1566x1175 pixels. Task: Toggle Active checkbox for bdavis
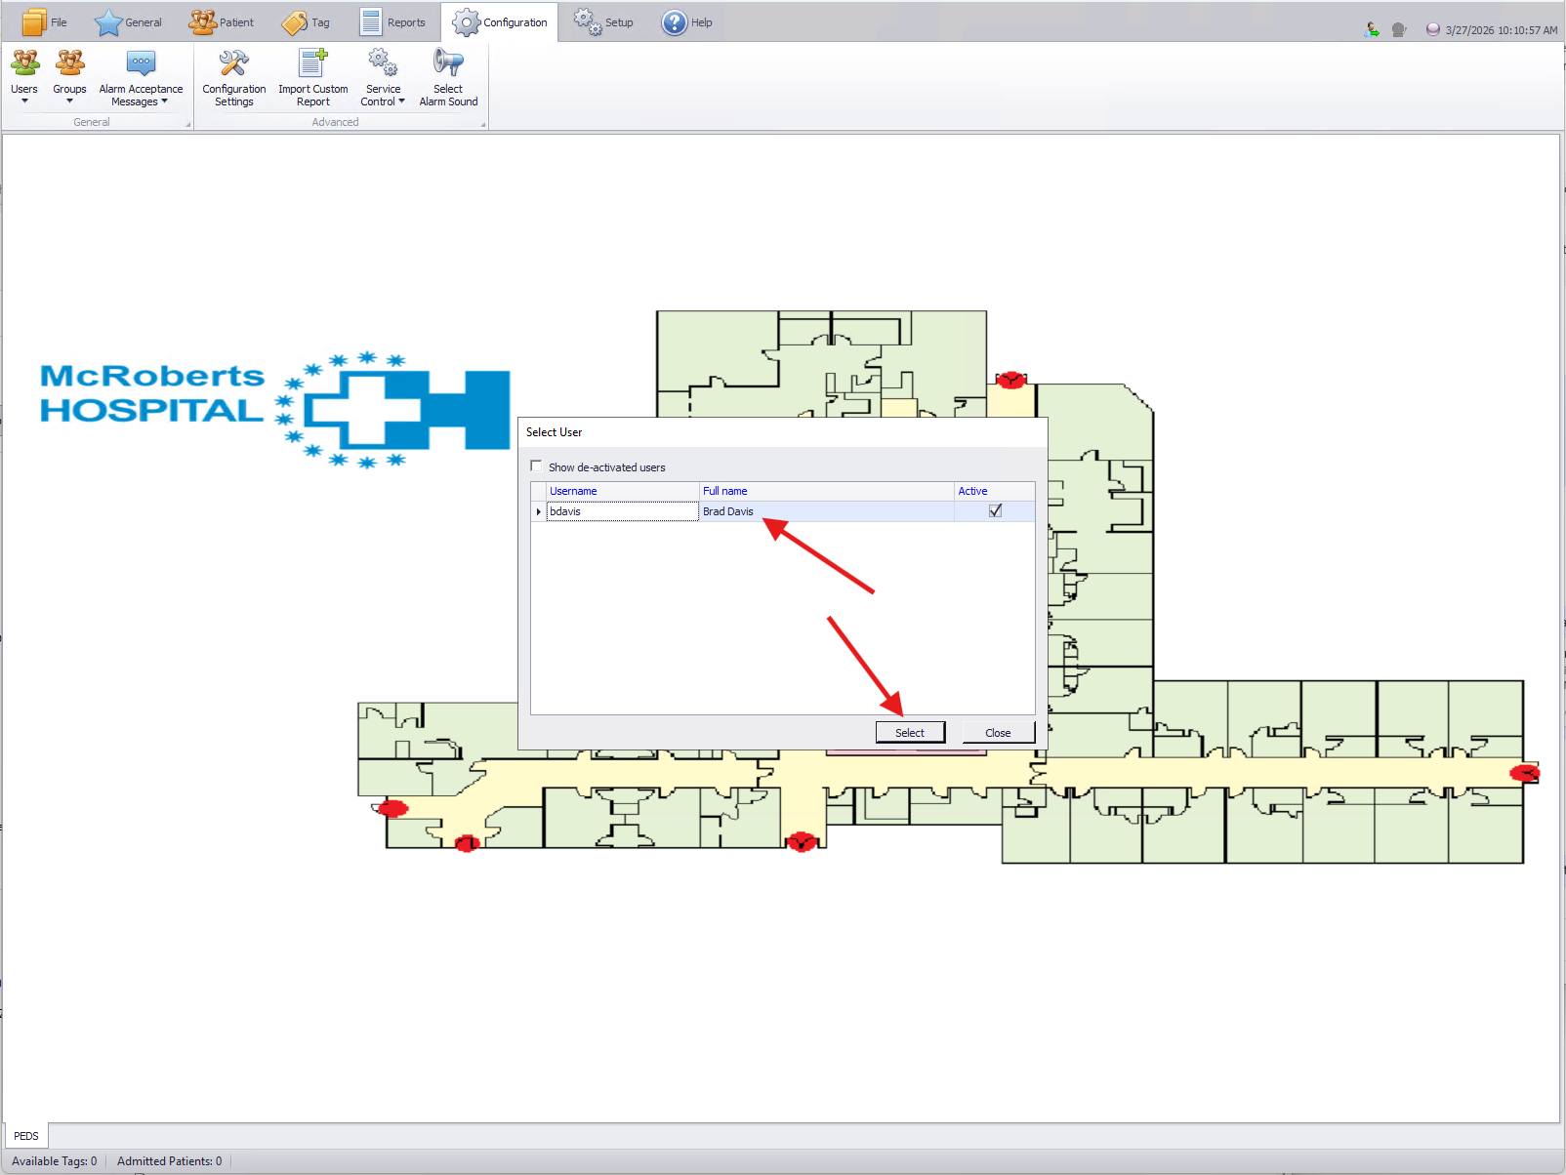[x=995, y=511]
